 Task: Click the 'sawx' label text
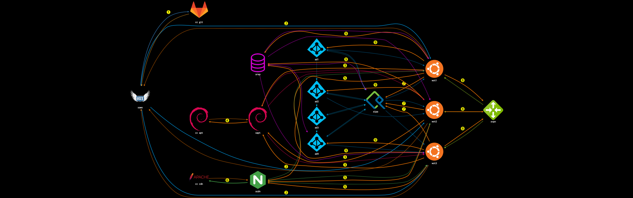(140, 108)
